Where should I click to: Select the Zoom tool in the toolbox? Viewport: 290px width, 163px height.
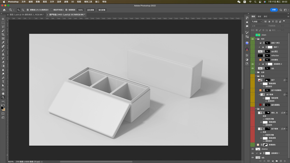pos(3,97)
